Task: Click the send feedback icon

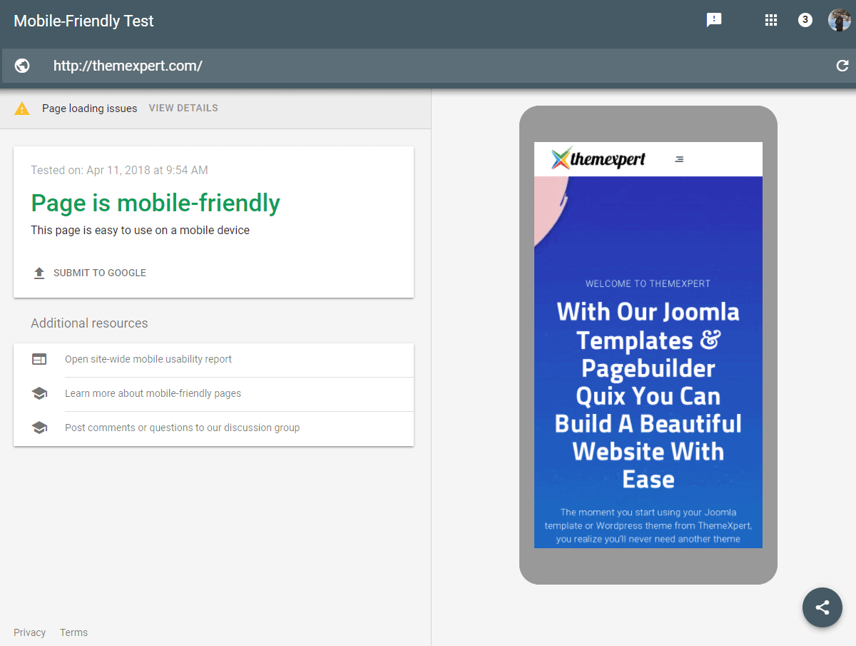Action: [x=713, y=20]
